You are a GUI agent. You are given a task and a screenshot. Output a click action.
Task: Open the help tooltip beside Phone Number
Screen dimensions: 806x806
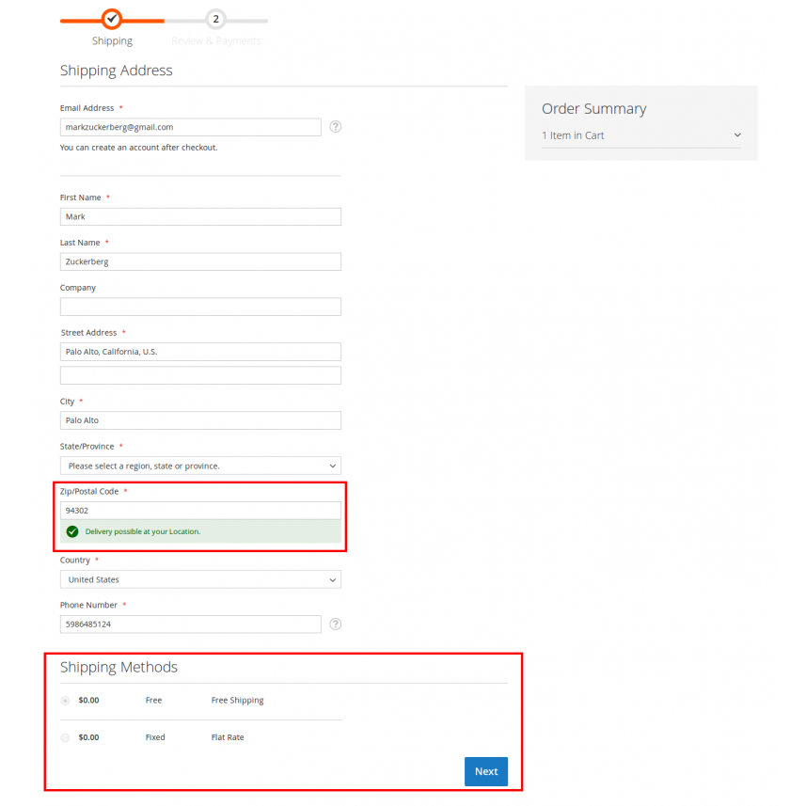pos(335,624)
